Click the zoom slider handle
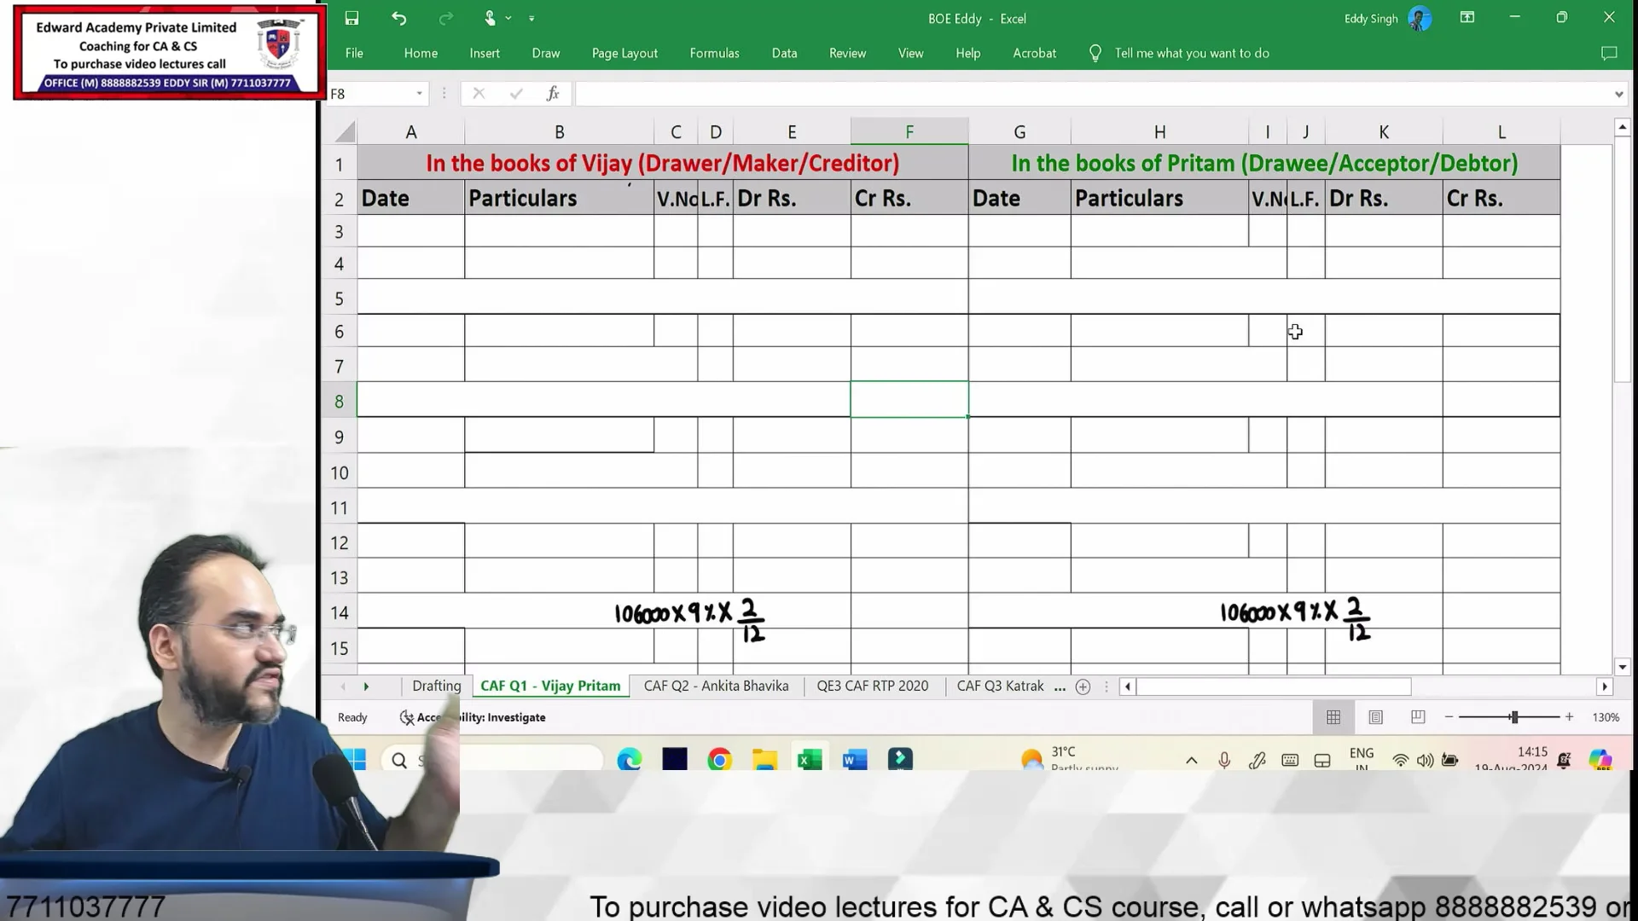 click(1514, 717)
